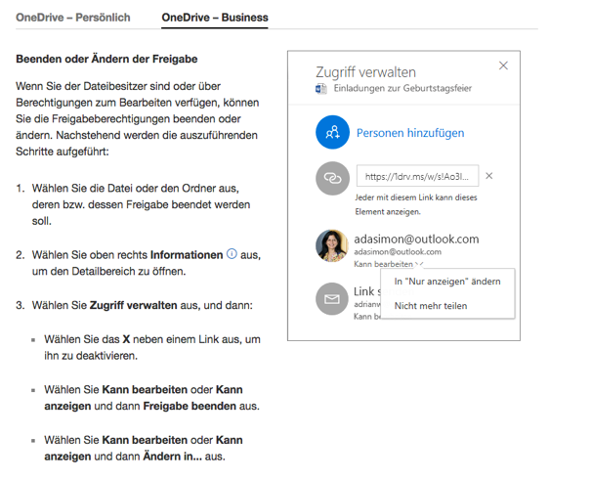Select Nicht mehr teilen from the menu
The image size is (592, 480).
click(430, 306)
